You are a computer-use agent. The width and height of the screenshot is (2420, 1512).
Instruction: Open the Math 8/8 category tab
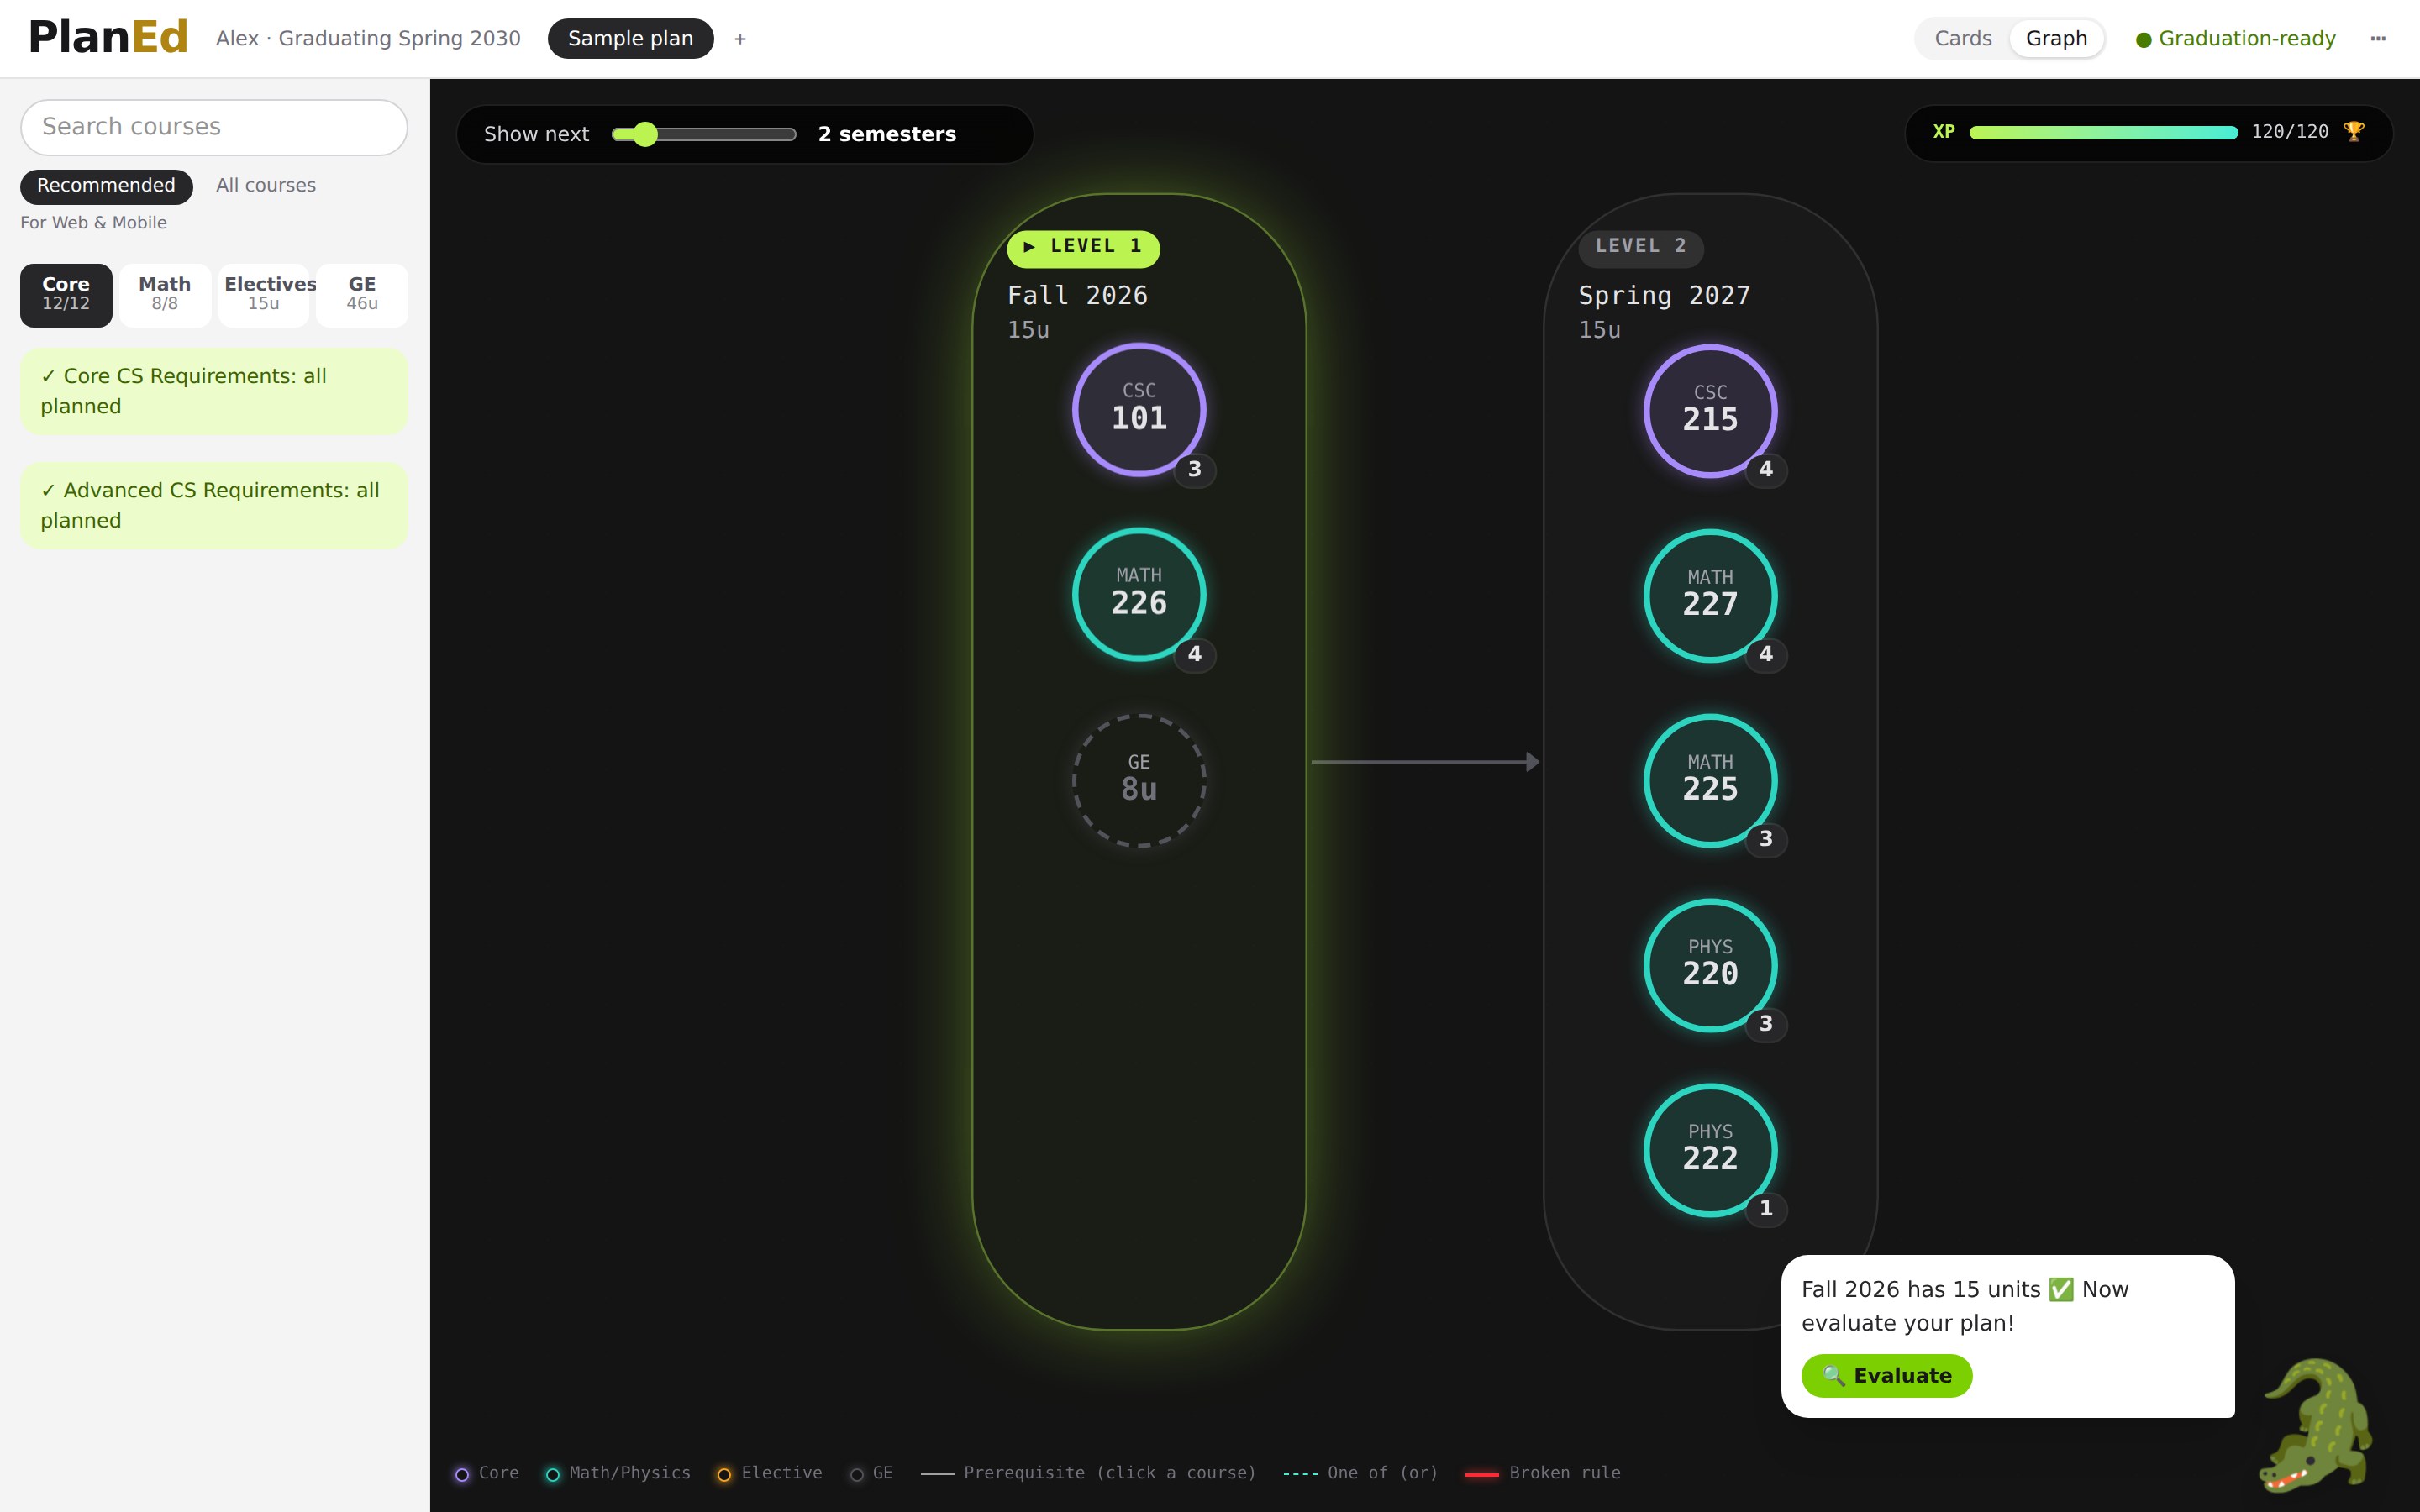point(165,295)
